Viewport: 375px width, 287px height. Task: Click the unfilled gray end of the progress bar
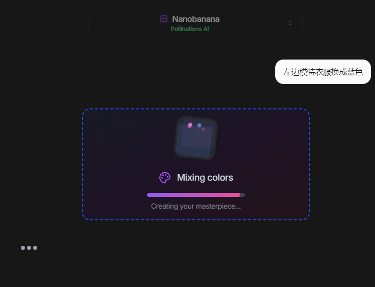[243, 195]
